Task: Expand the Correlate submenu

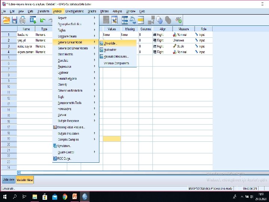Action: point(75,61)
